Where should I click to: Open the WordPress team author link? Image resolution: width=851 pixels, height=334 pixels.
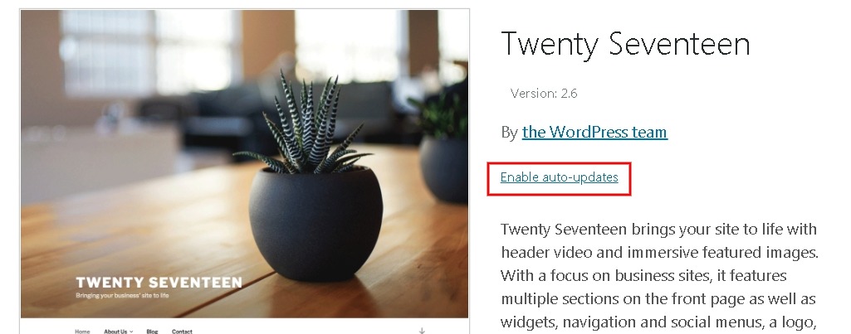coord(594,132)
